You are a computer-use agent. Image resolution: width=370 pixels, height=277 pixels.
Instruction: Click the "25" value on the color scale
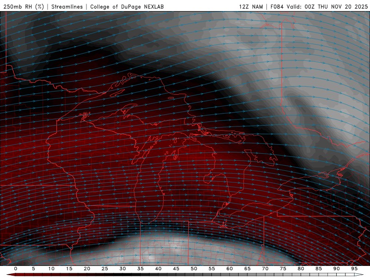(105, 269)
